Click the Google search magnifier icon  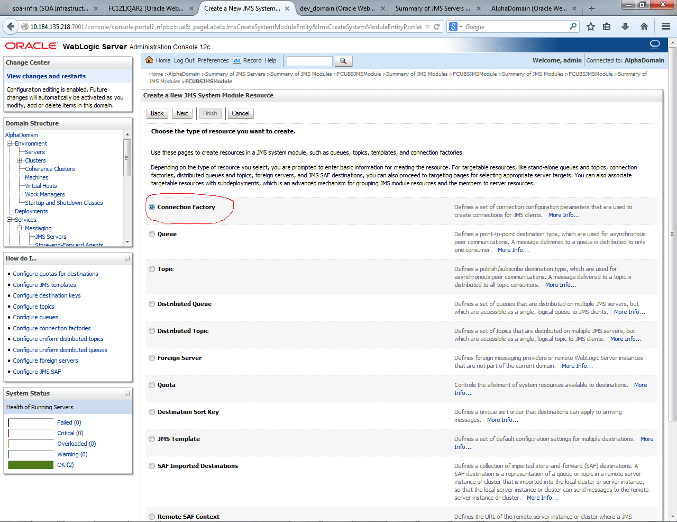pyautogui.click(x=573, y=26)
